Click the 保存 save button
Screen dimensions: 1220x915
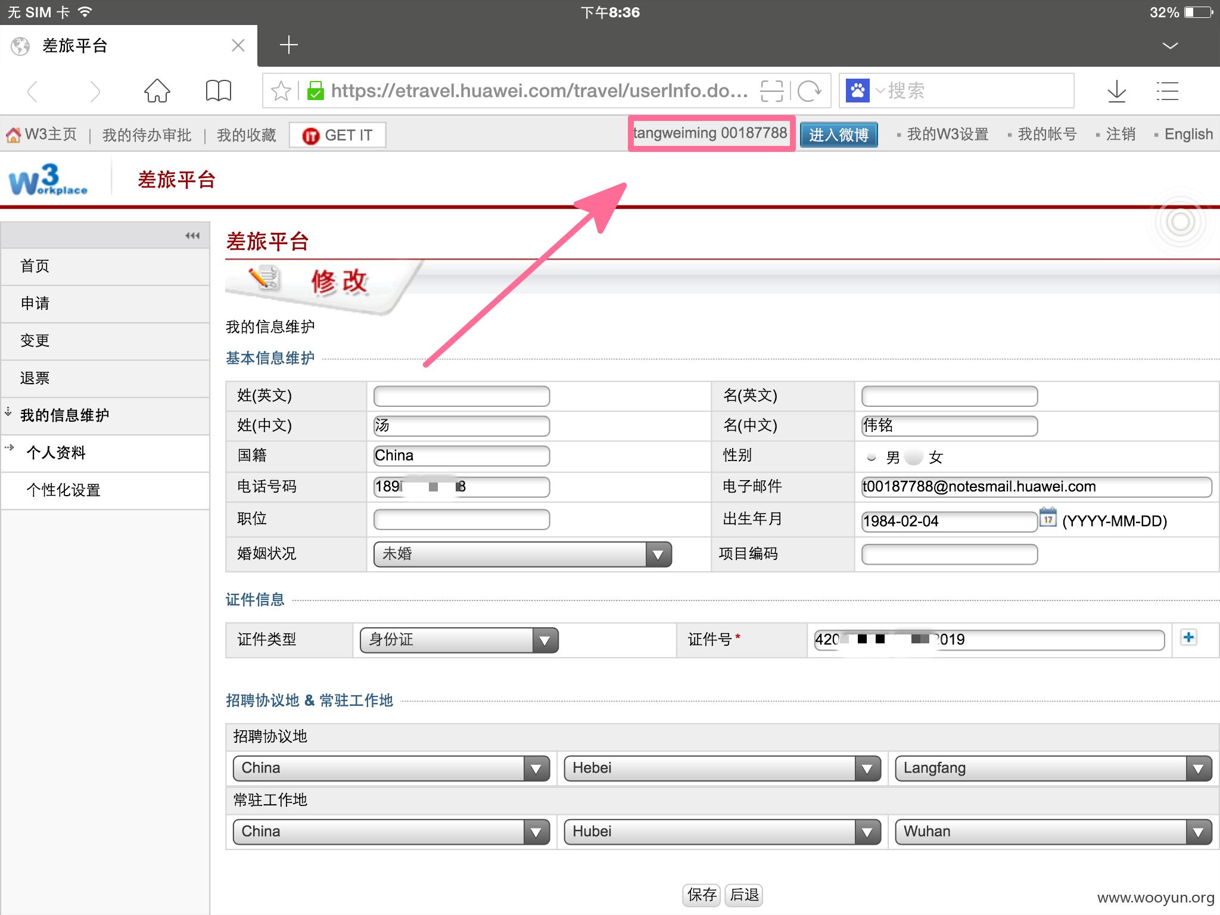702,895
